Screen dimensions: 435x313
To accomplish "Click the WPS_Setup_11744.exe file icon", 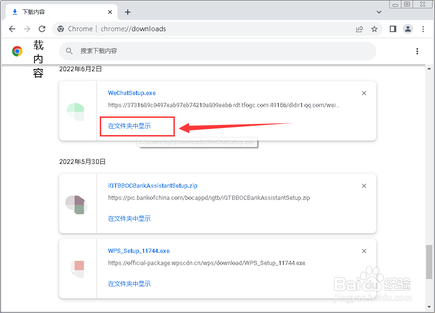I will pos(78,269).
